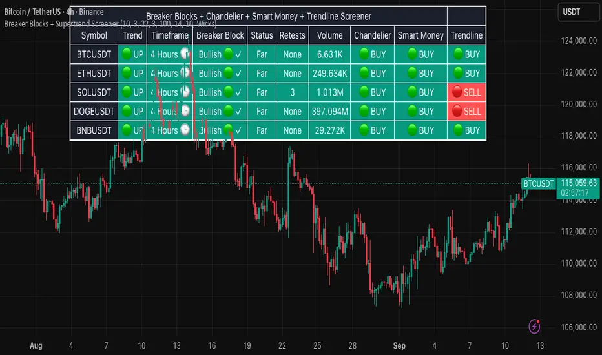602x355 pixels.
Task: Click the Bitcoin / TetherUS chart title
Action: [54, 12]
